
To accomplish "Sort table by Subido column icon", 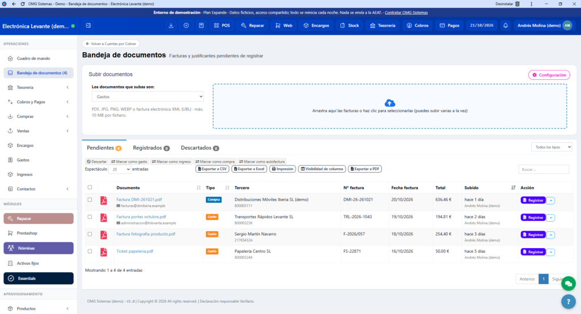I will pyautogui.click(x=513, y=188).
